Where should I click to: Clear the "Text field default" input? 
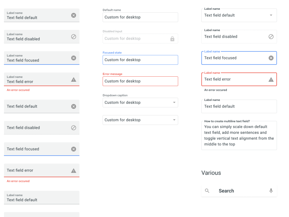click(x=73, y=15)
